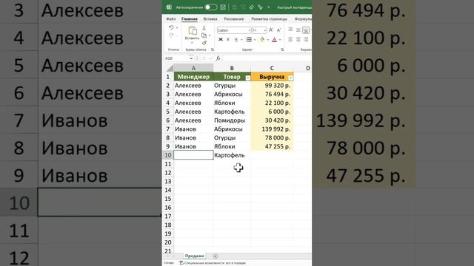The width and height of the screenshot is (474, 266).
Task: Toggle the Автосохранение switch
Action: [x=210, y=7]
